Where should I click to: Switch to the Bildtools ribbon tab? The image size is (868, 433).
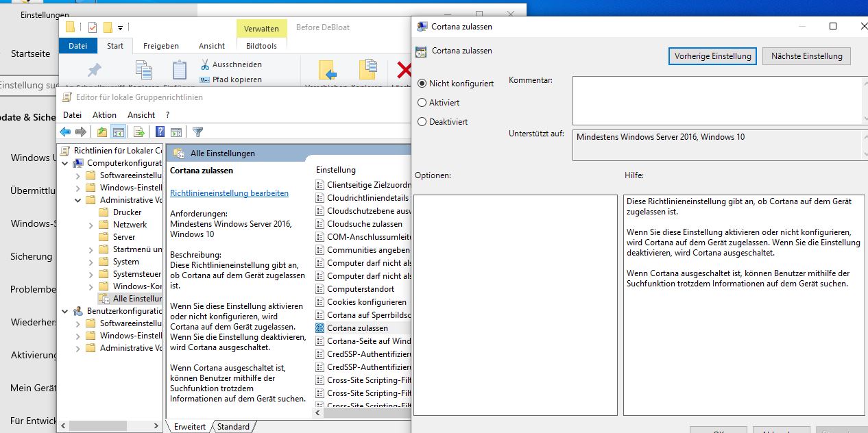tap(261, 46)
